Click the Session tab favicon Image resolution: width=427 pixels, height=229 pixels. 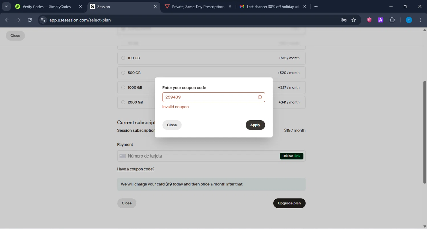(92, 7)
